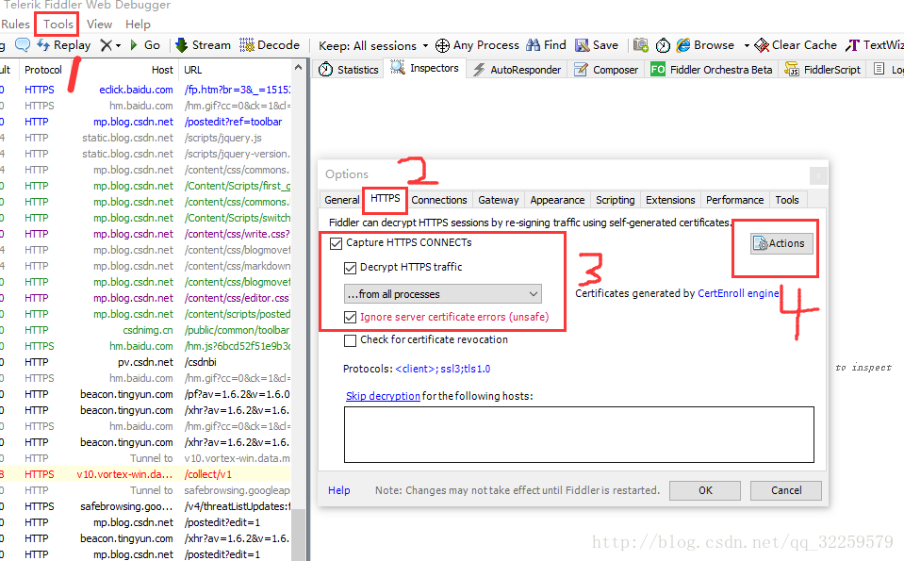Click Clear Cache toolbar button
Image resolution: width=904 pixels, height=561 pixels.
click(796, 45)
